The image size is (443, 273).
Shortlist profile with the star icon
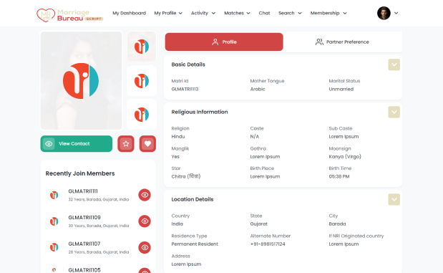126,144
